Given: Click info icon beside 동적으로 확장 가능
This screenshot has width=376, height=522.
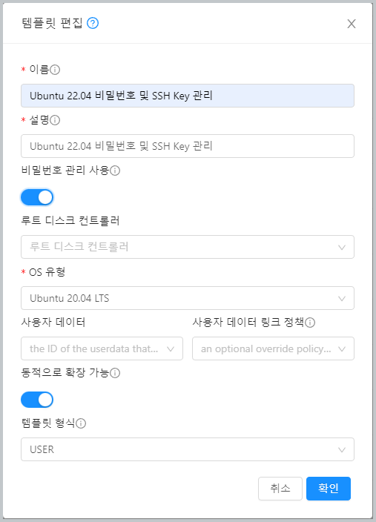Looking at the screenshot, I should [x=115, y=373].
